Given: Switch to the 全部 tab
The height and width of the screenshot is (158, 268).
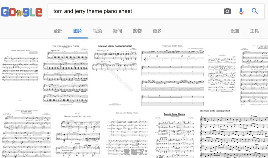Looking at the screenshot, I should point(58,31).
